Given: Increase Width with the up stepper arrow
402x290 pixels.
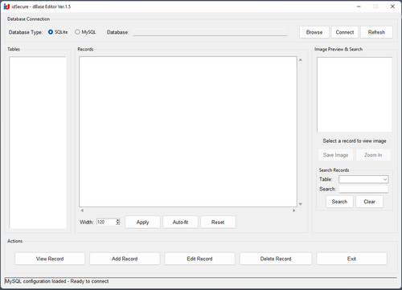Looking at the screenshot, I should tap(117, 220).
